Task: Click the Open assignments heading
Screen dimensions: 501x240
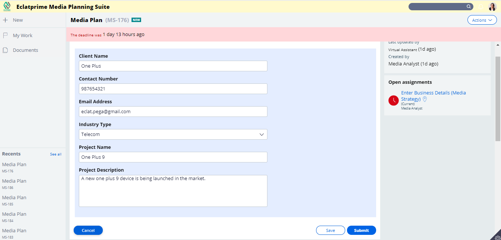Action: point(410,82)
